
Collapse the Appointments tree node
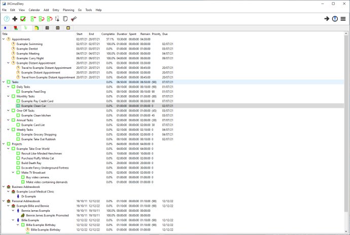tap(4, 39)
